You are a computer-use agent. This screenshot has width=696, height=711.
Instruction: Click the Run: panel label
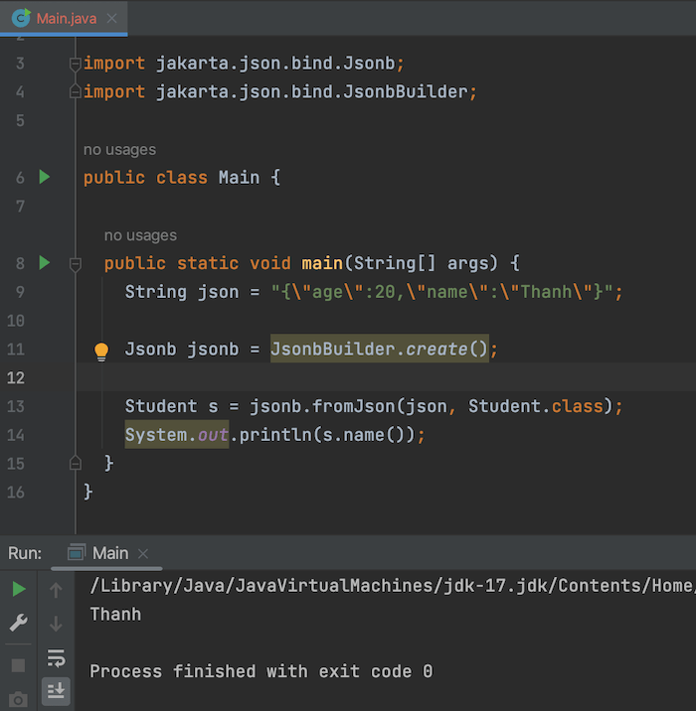coord(25,553)
